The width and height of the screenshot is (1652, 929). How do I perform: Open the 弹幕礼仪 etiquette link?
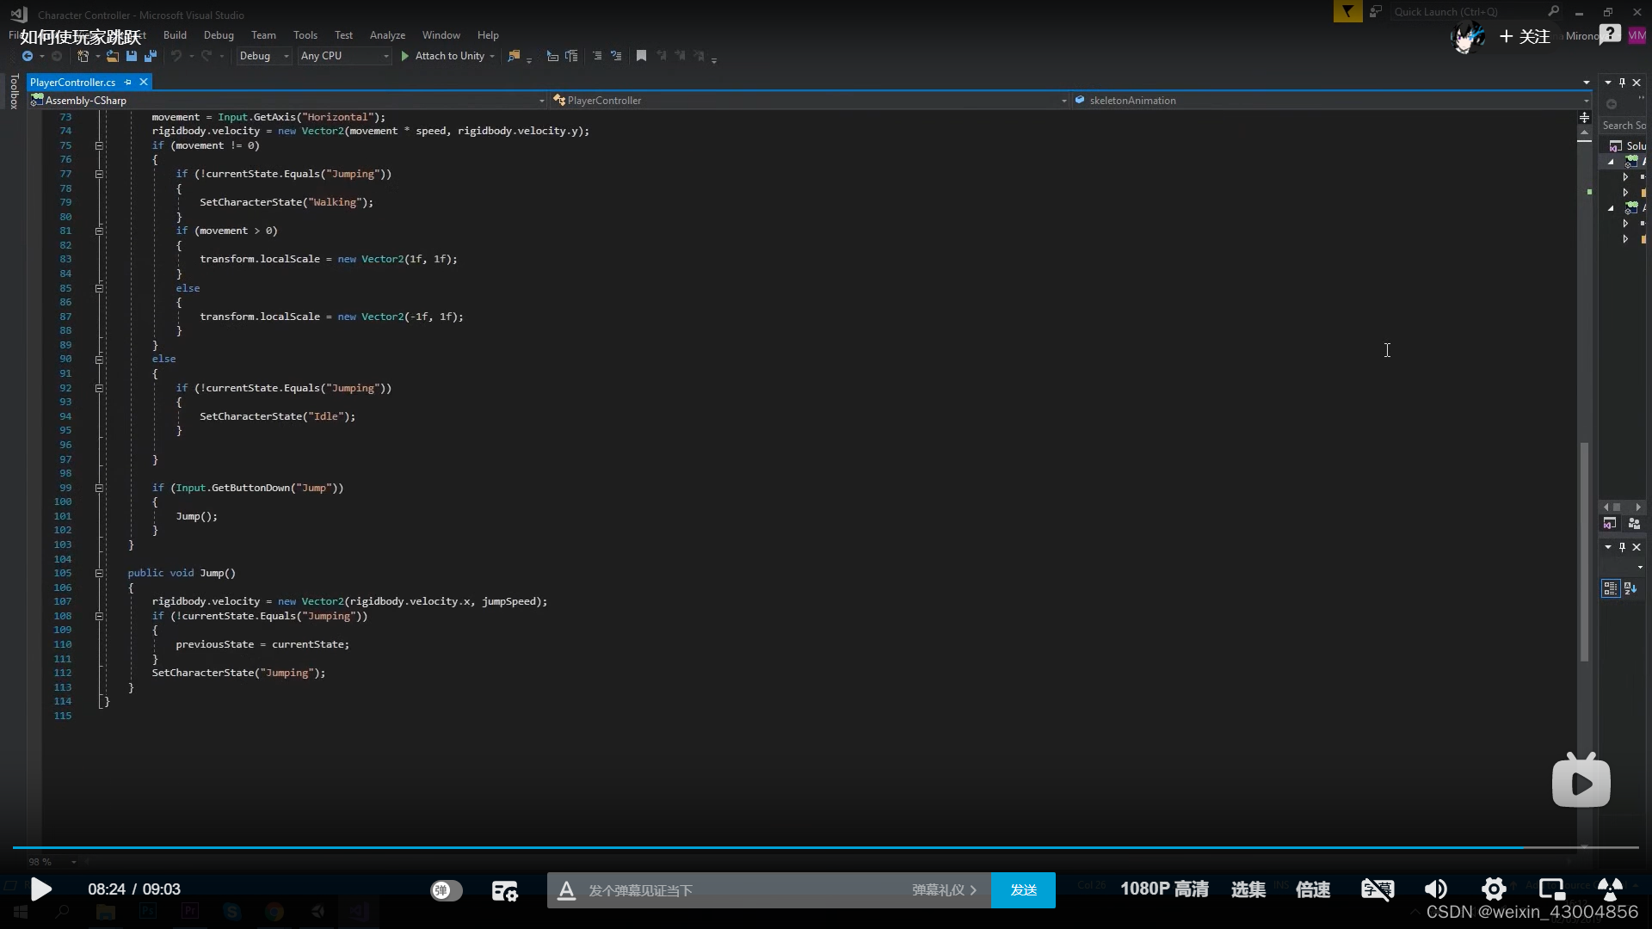click(944, 890)
